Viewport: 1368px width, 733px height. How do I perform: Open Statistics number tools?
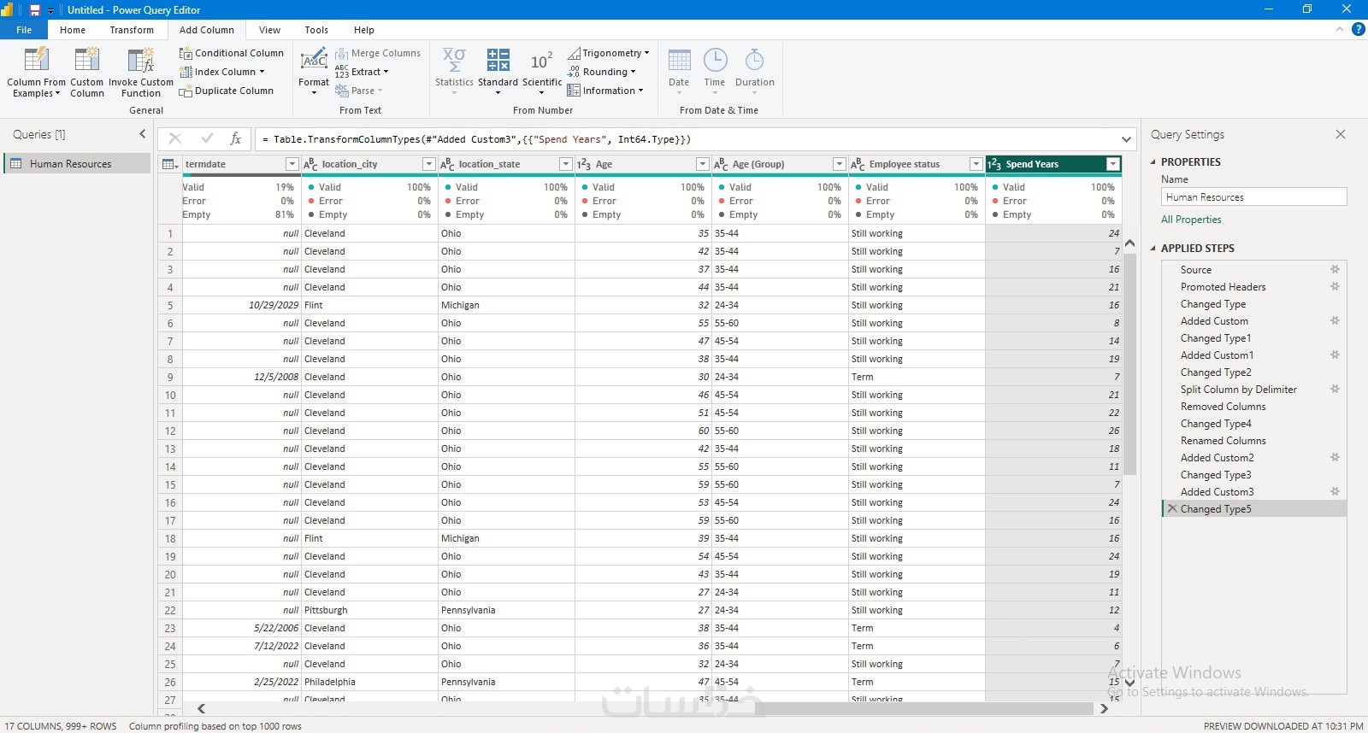tap(454, 70)
